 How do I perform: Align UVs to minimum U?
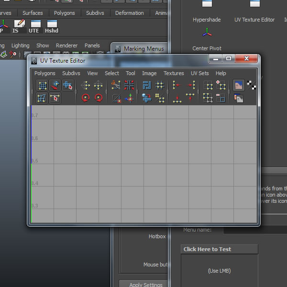[177, 85]
